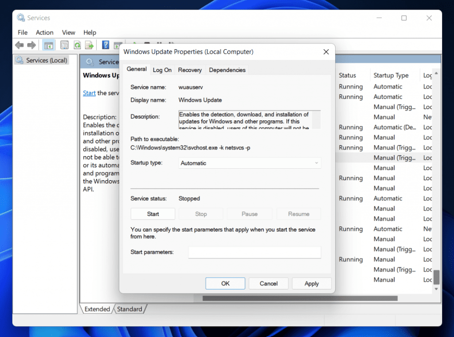Toggle the Show/Hide Console Tree icon
Image resolution: width=454 pixels, height=337 pixels.
(48, 45)
